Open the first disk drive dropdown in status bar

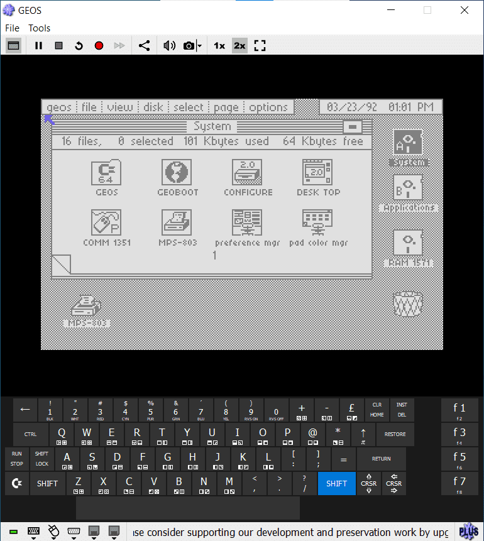[x=94, y=532]
